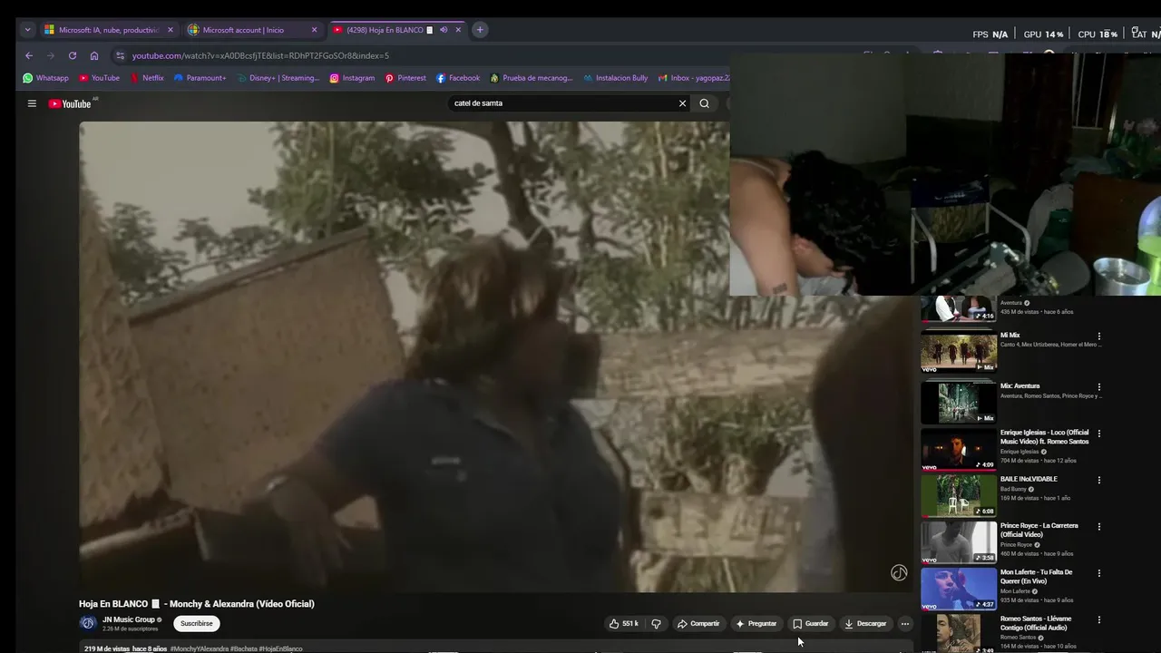Open the Bad Bunny channel link

point(1013,489)
